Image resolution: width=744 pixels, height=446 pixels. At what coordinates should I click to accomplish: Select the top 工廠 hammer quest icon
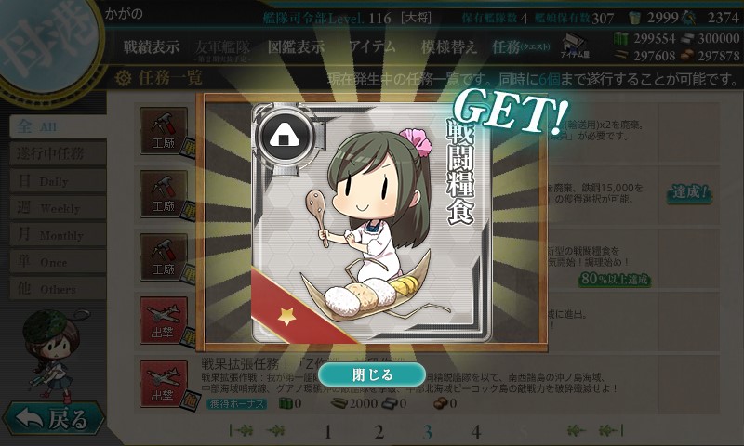[x=164, y=131]
